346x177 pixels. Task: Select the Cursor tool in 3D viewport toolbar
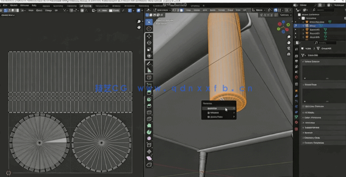(149, 29)
